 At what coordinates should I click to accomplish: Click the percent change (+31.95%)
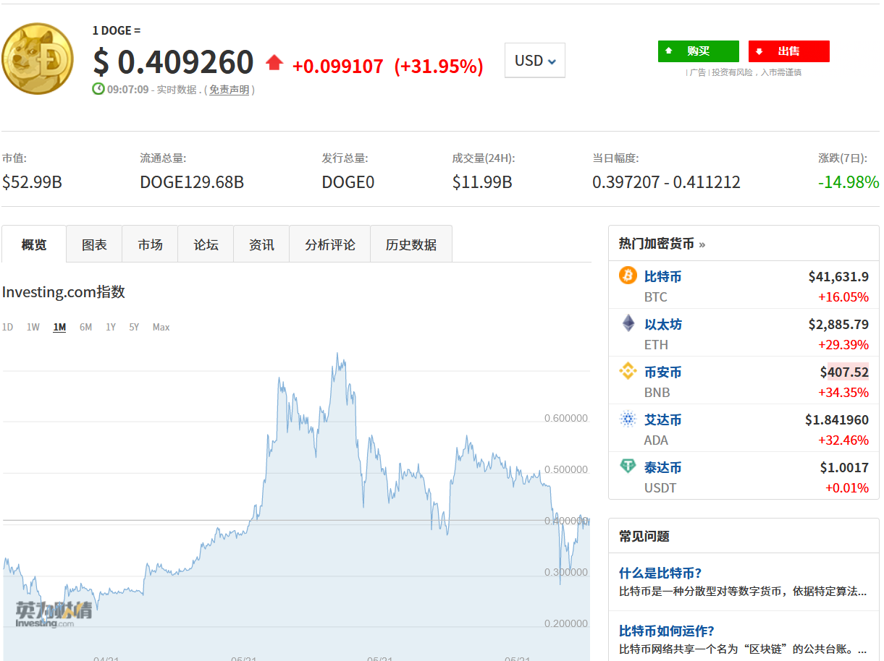pyautogui.click(x=439, y=66)
